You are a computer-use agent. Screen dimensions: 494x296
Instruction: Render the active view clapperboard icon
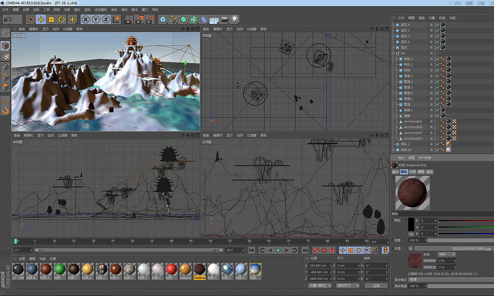click(129, 19)
